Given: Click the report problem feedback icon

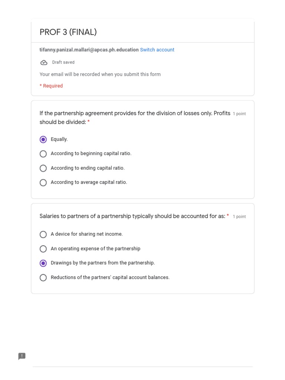Looking at the screenshot, I should coord(22,356).
